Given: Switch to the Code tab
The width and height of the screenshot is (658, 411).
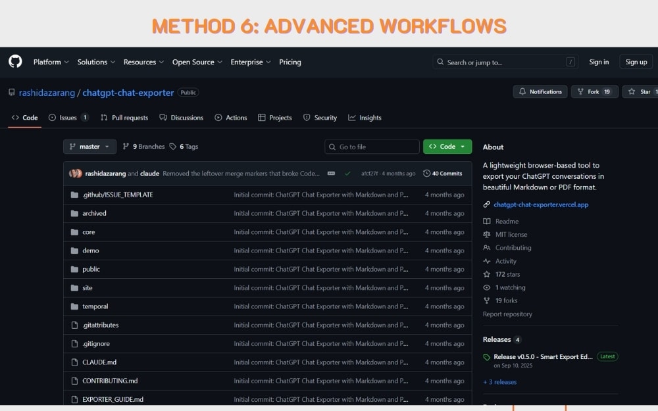Looking at the screenshot, I should pyautogui.click(x=25, y=118).
